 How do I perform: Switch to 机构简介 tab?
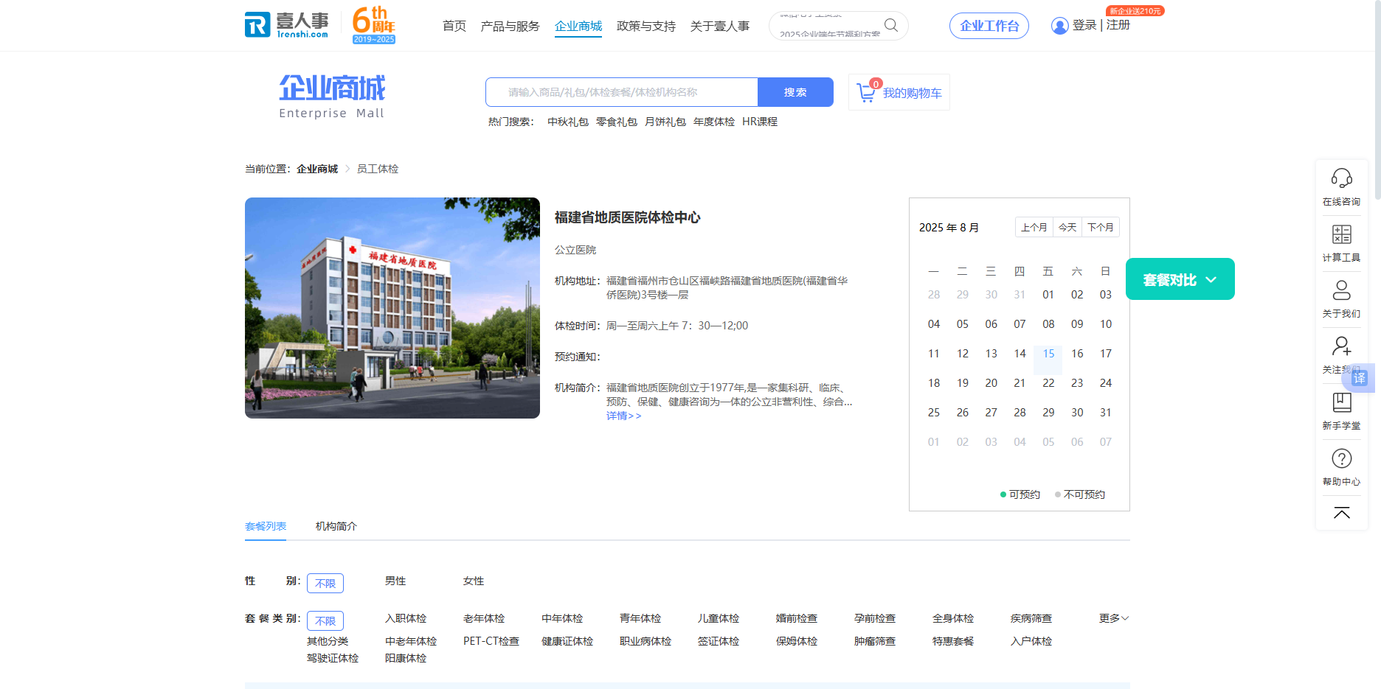click(336, 526)
